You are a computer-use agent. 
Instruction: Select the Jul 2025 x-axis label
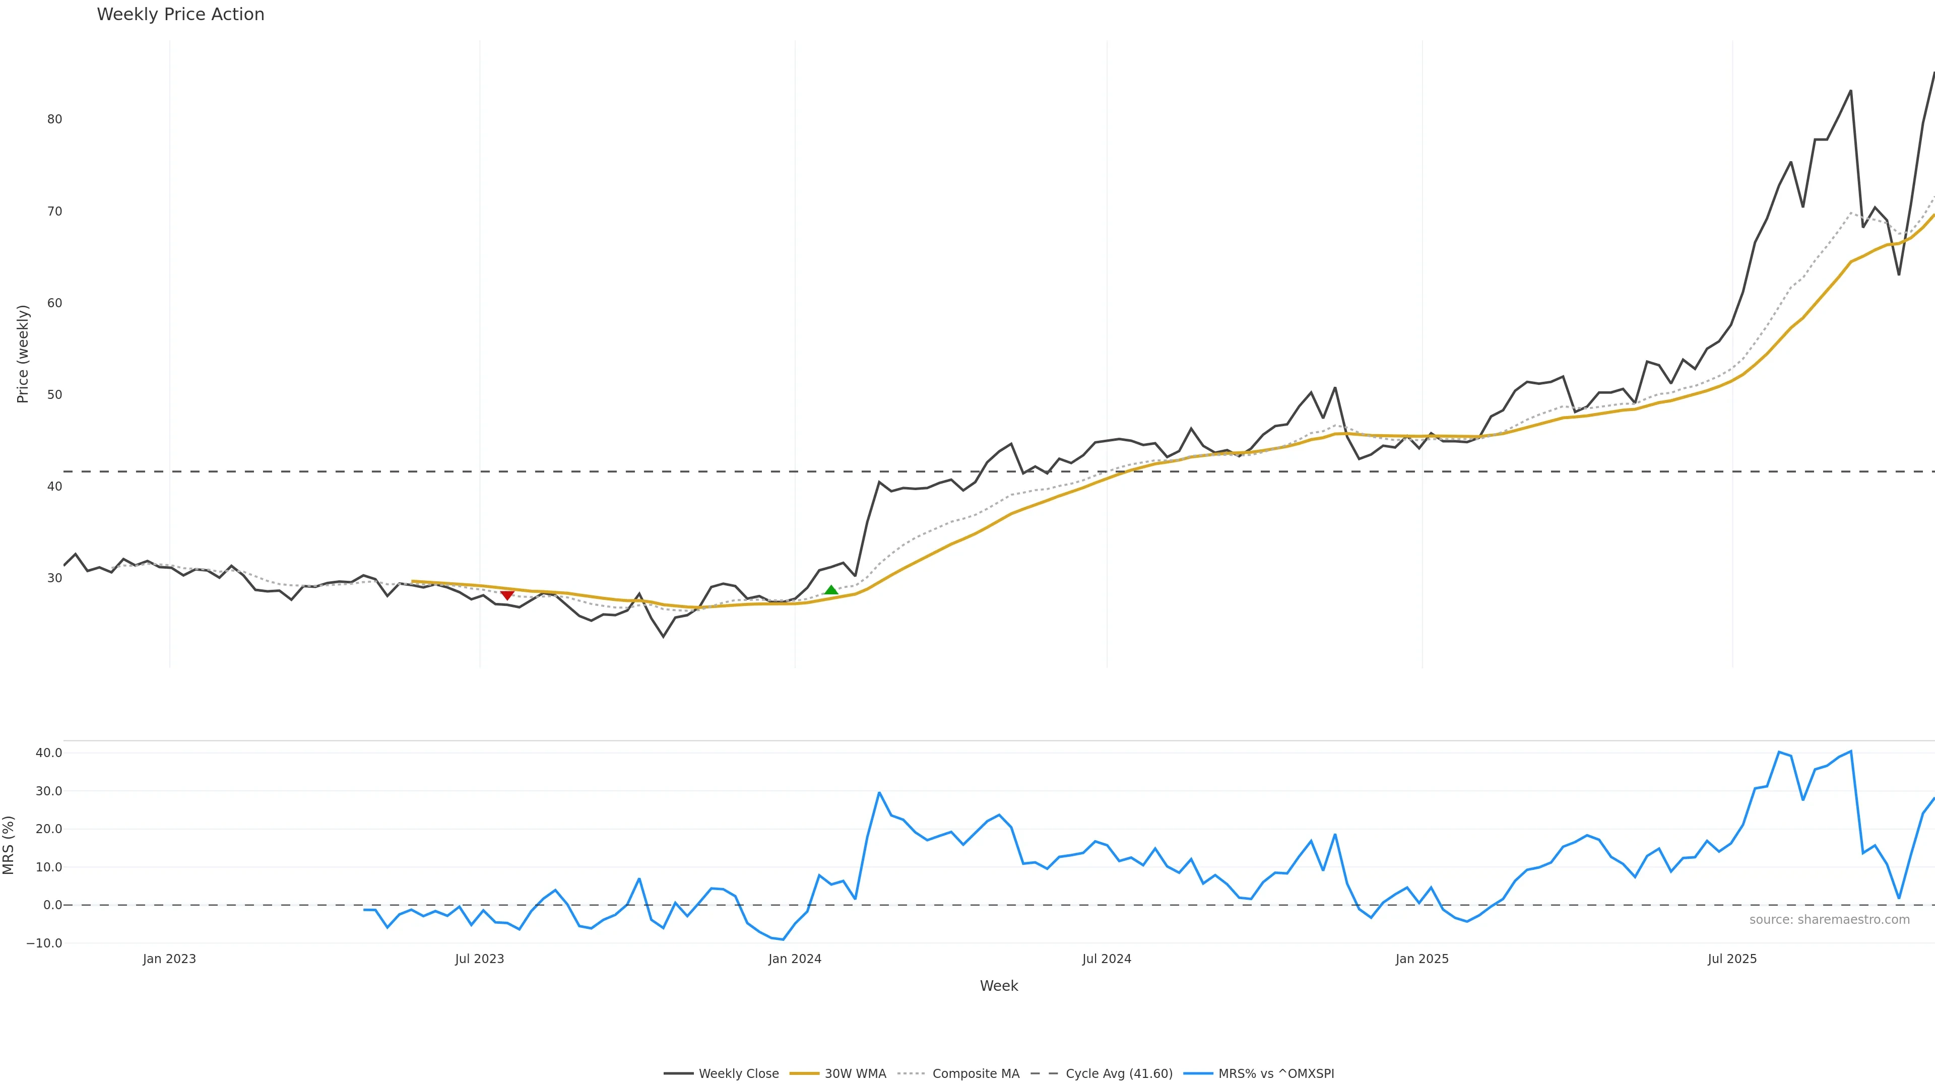pos(1732,959)
